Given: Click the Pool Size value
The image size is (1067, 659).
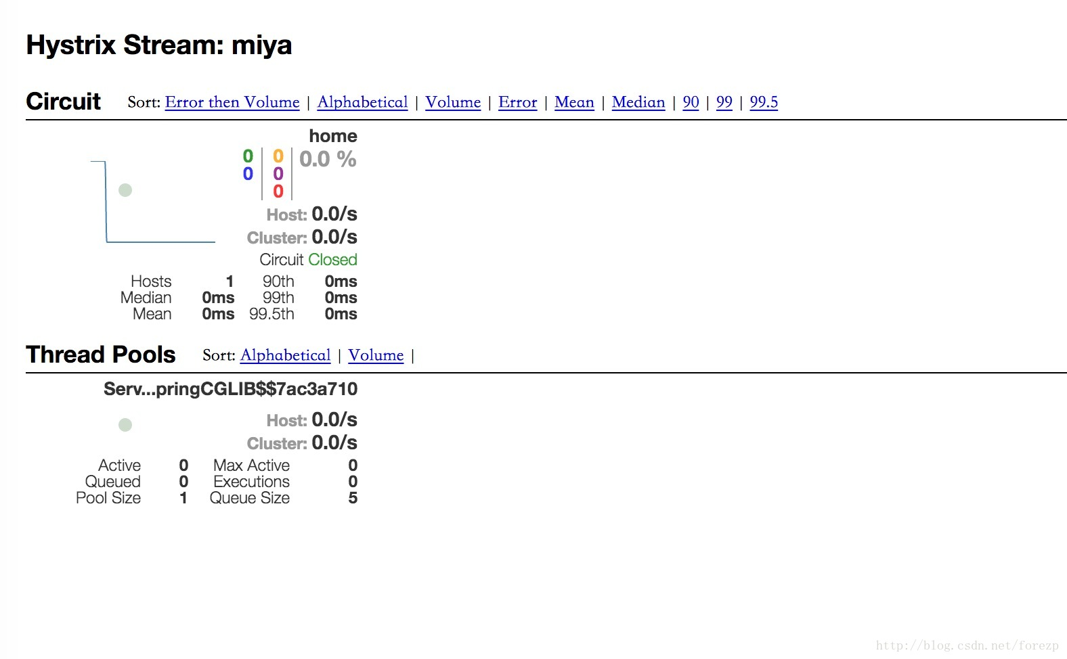Looking at the screenshot, I should coord(183,498).
